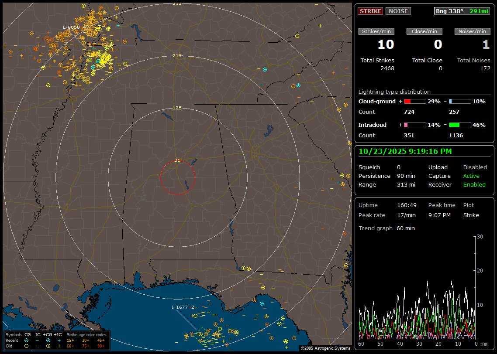
Task: Click the 15+ strike age color code
Action: [x=70, y=340]
